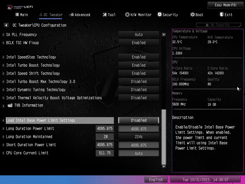Open the Main tab

22,15
